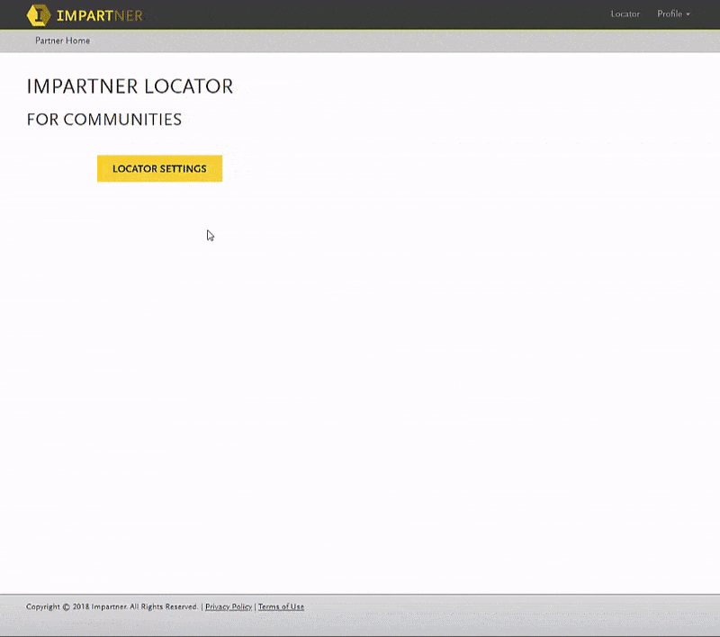Click the Impartner hexagon logo icon
720x637 pixels.
pos(39,14)
